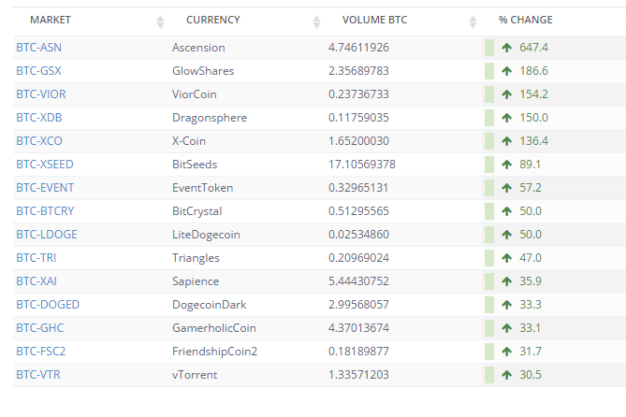The width and height of the screenshot is (626, 417).
Task: Click the % CHANGE column header
Action: pos(525,20)
